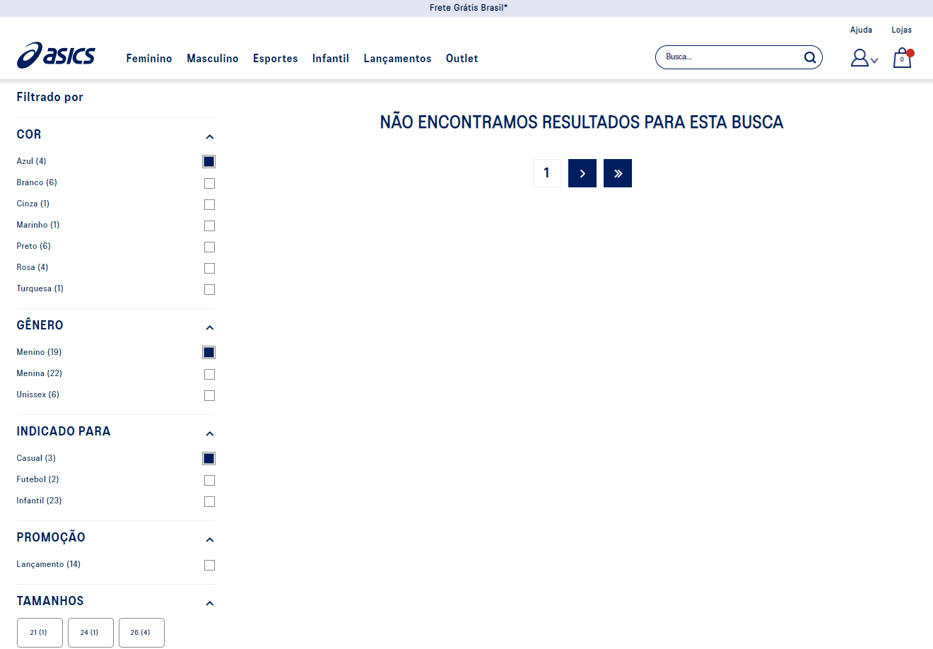Open the Lojas link
Image resolution: width=933 pixels, height=649 pixels.
click(902, 30)
